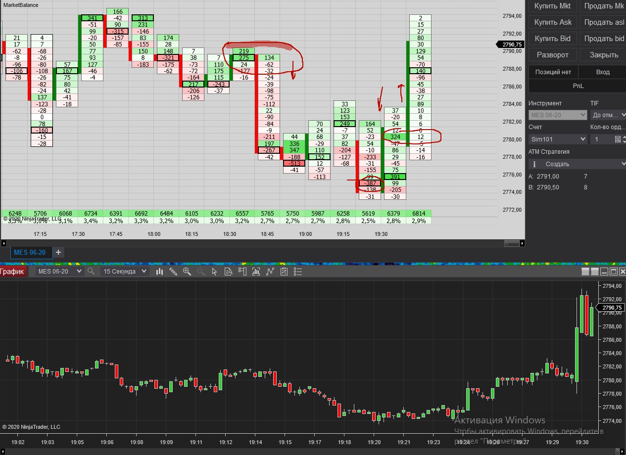Open the chart bar style icon
This screenshot has width=626, height=455.
pos(160,272)
